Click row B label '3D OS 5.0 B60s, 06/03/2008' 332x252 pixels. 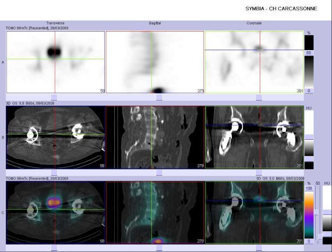click(30, 103)
